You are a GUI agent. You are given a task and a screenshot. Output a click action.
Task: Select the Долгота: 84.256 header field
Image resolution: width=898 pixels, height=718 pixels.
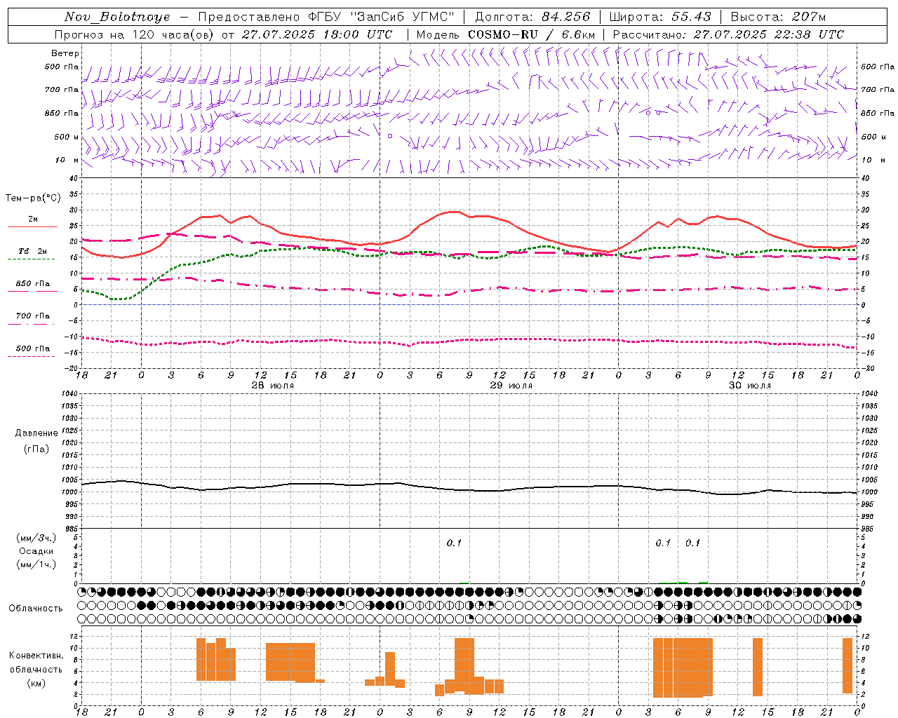pos(532,17)
